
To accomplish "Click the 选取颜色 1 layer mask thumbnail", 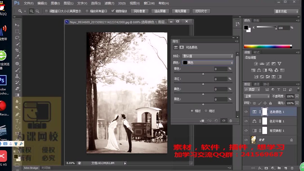I will click(x=265, y=112).
